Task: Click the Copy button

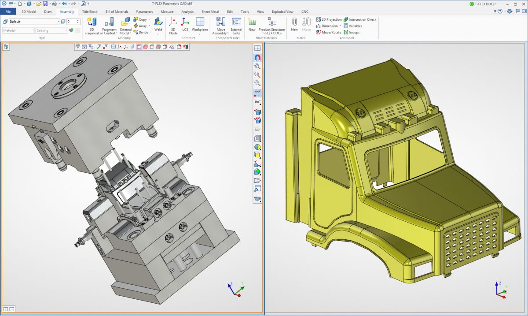Action: click(x=140, y=19)
